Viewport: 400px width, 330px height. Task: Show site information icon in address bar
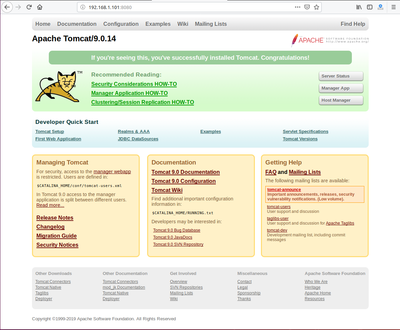pos(83,7)
